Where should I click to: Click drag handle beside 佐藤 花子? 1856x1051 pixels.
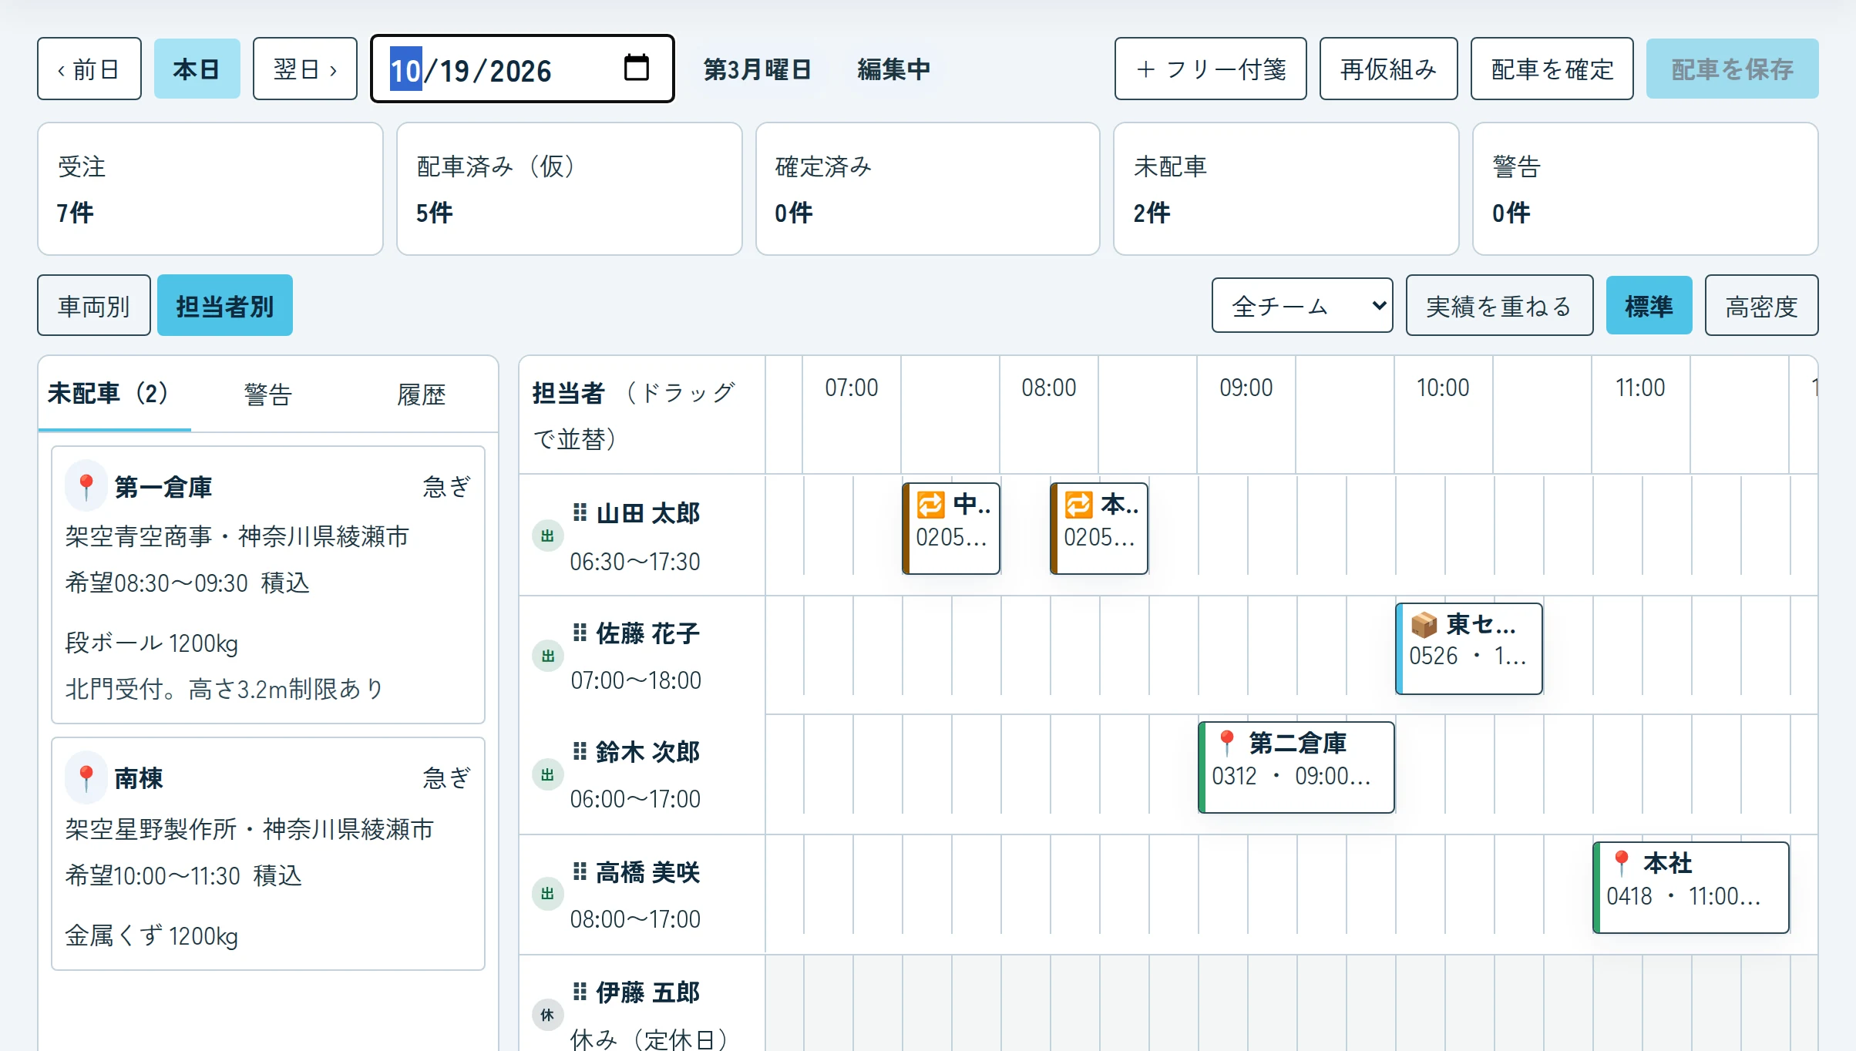pyautogui.click(x=580, y=633)
